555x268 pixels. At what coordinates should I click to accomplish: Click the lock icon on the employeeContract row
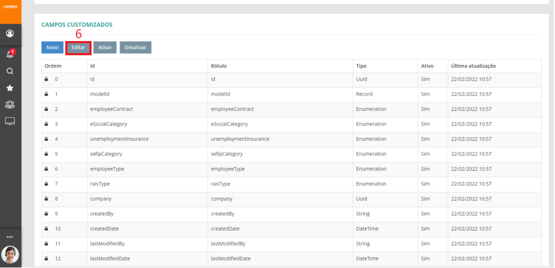[x=46, y=109]
